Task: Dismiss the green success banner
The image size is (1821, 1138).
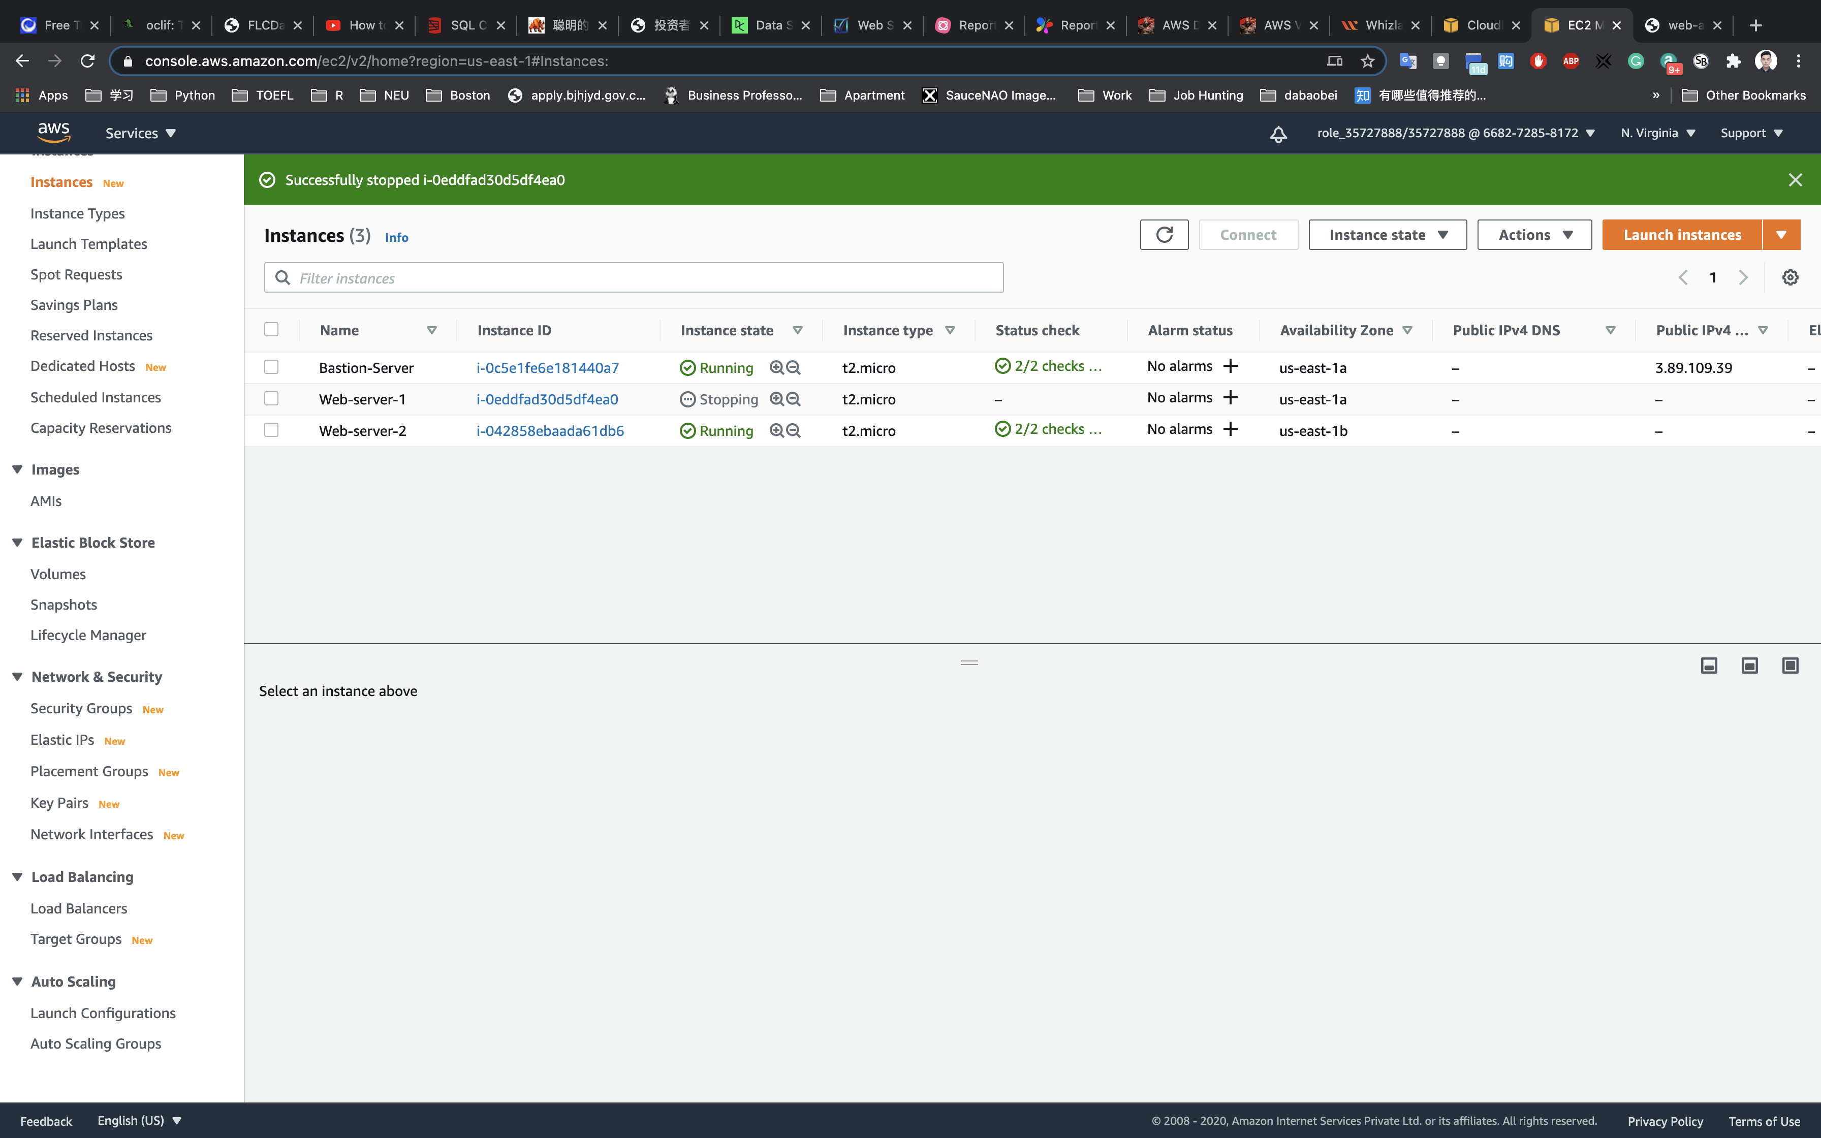Action: click(1795, 180)
